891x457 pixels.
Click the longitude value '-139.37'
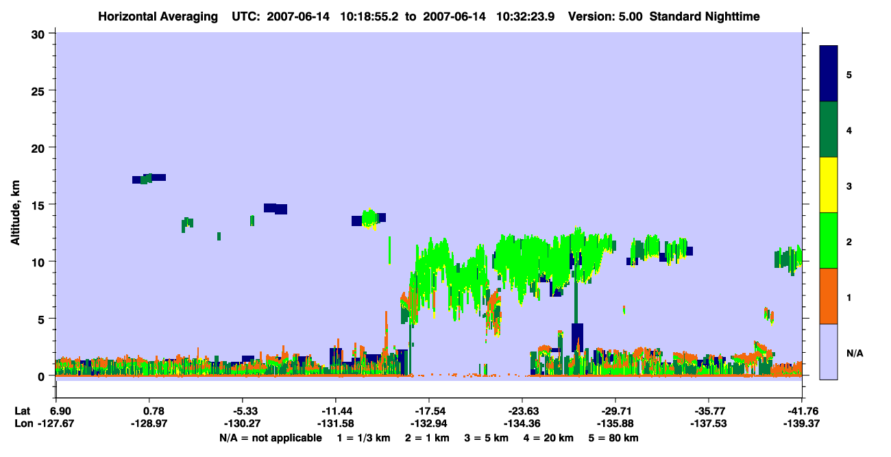[801, 423]
